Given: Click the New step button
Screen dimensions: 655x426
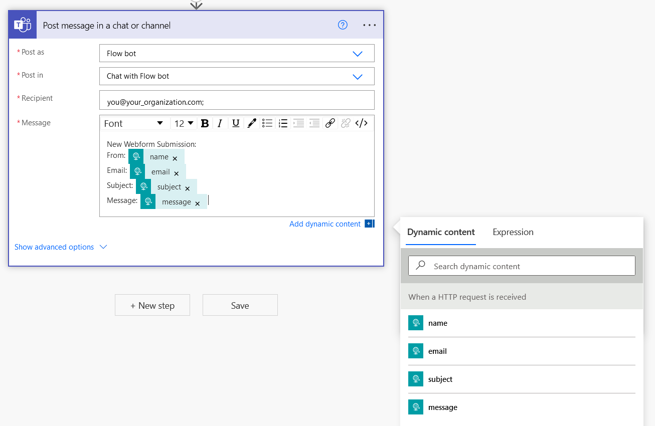Looking at the screenshot, I should click(x=152, y=305).
